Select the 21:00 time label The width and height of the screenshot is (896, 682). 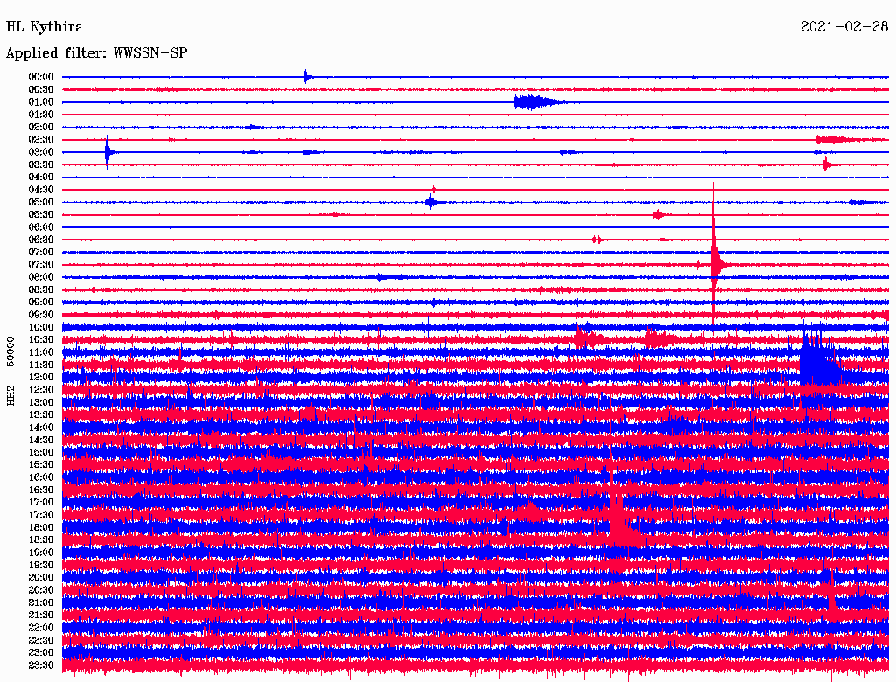[41, 602]
